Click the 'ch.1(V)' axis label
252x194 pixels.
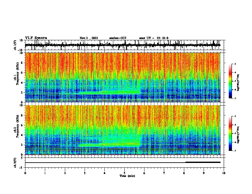coord(15,45)
